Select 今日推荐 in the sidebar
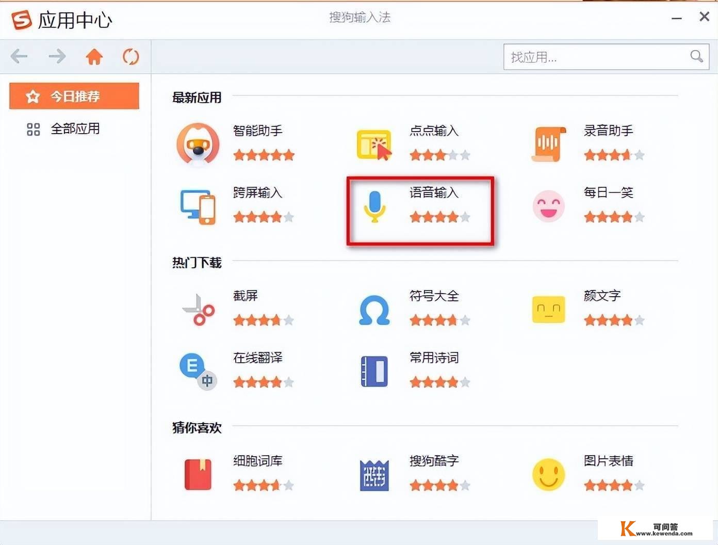Screen dimensions: 718x545 point(74,96)
